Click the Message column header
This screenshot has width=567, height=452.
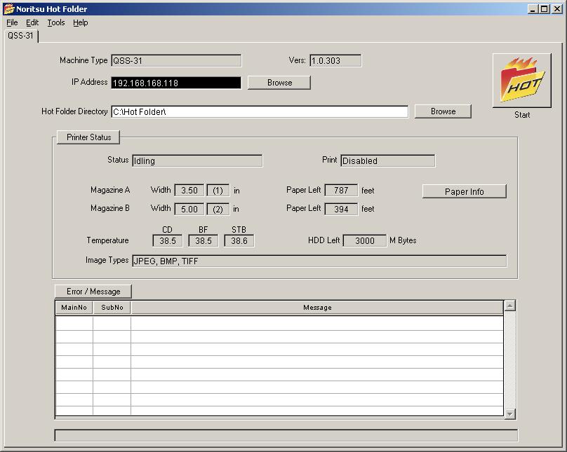[317, 308]
